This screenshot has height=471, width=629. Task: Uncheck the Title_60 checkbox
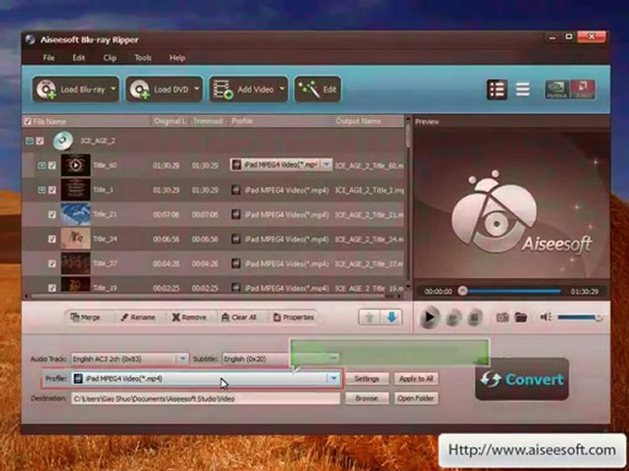pyautogui.click(x=52, y=166)
